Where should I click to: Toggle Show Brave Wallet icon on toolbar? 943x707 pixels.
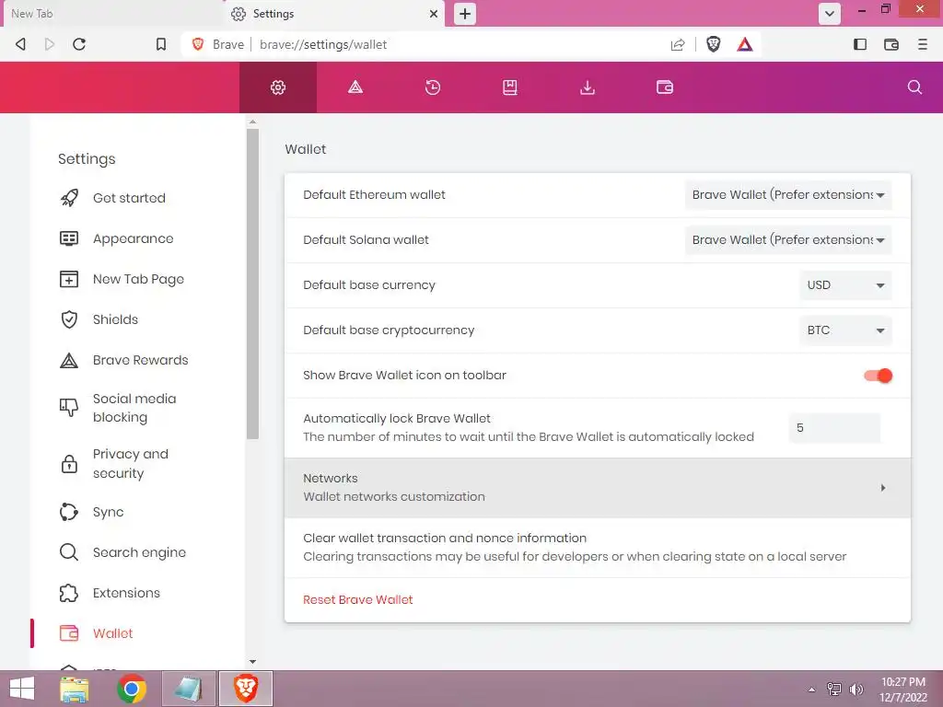[x=878, y=376]
